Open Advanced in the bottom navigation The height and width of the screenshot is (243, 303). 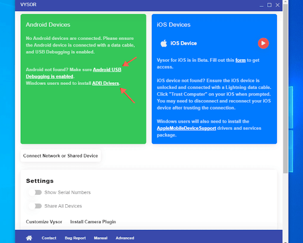point(125,238)
